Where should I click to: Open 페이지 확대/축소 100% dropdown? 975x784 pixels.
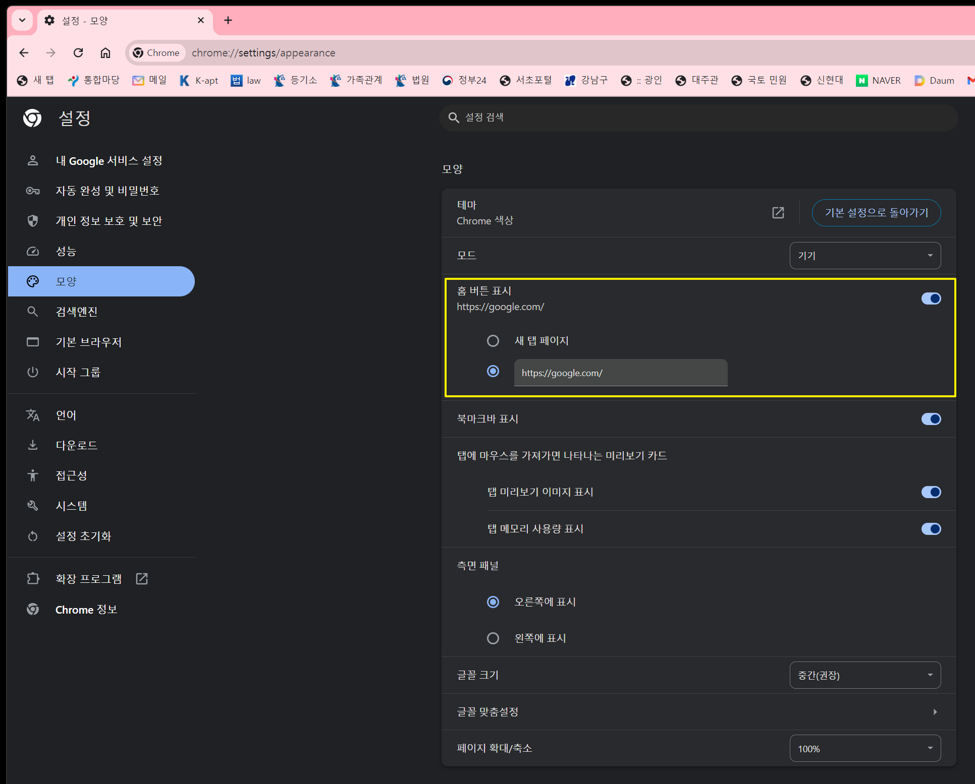tap(864, 749)
